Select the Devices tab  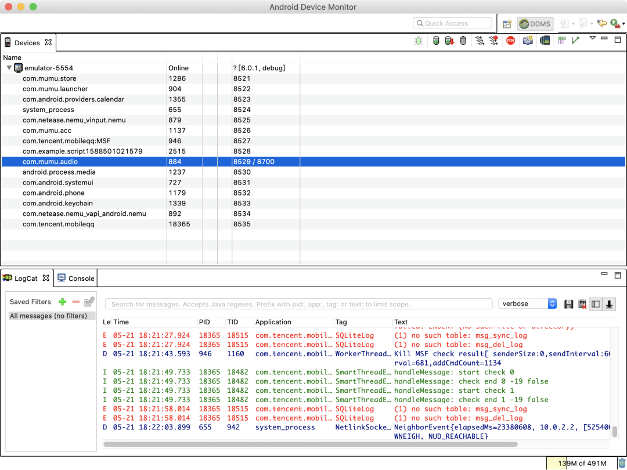pos(27,43)
